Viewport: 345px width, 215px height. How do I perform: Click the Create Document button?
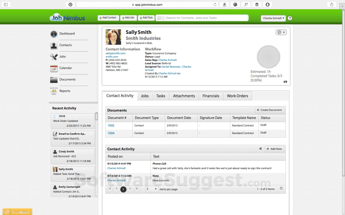pos(270,110)
